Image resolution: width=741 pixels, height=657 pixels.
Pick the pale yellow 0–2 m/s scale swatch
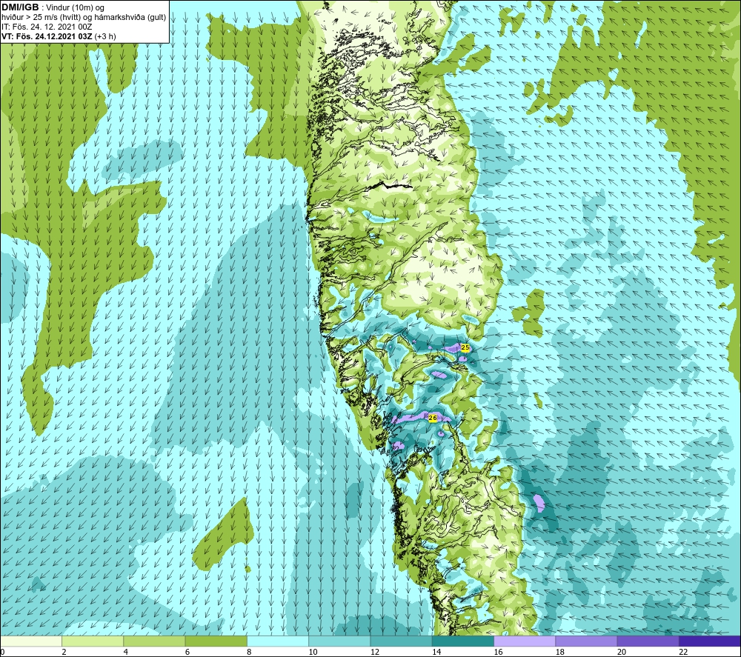[x=31, y=641]
